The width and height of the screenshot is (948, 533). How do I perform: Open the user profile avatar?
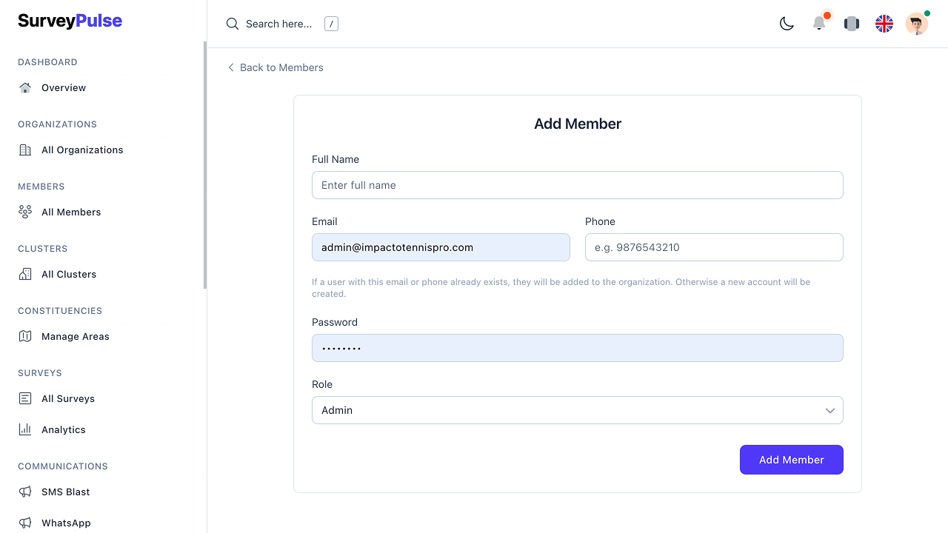(x=916, y=24)
